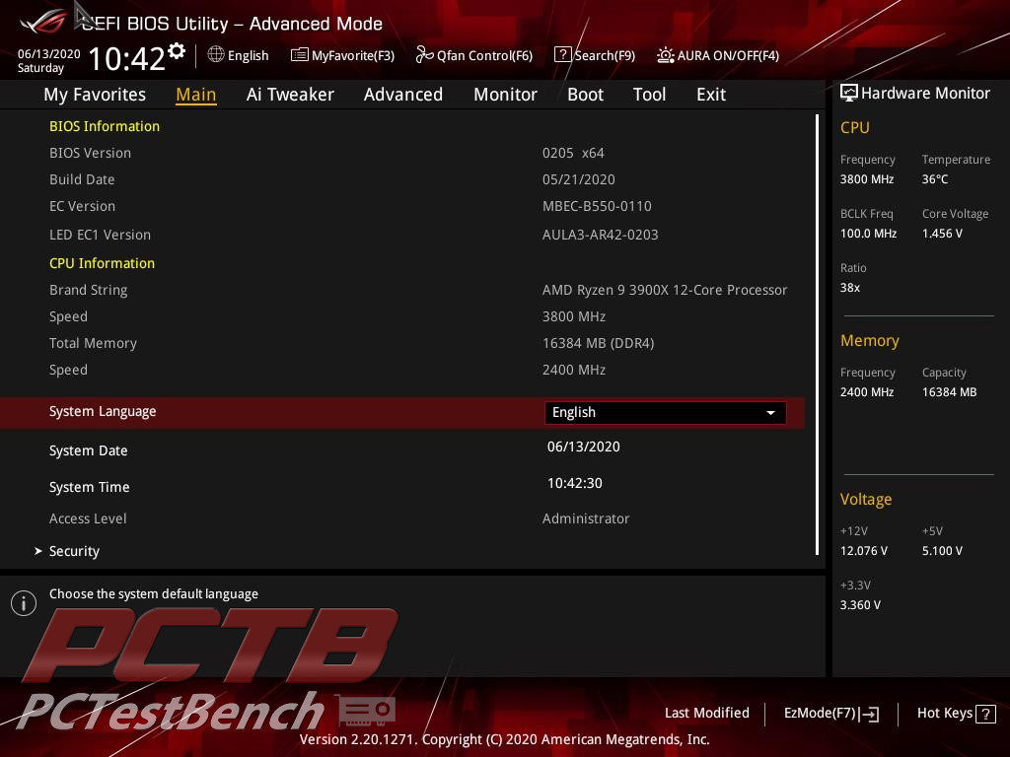
Task: Click the Hardware Monitor title
Action: pos(925,93)
